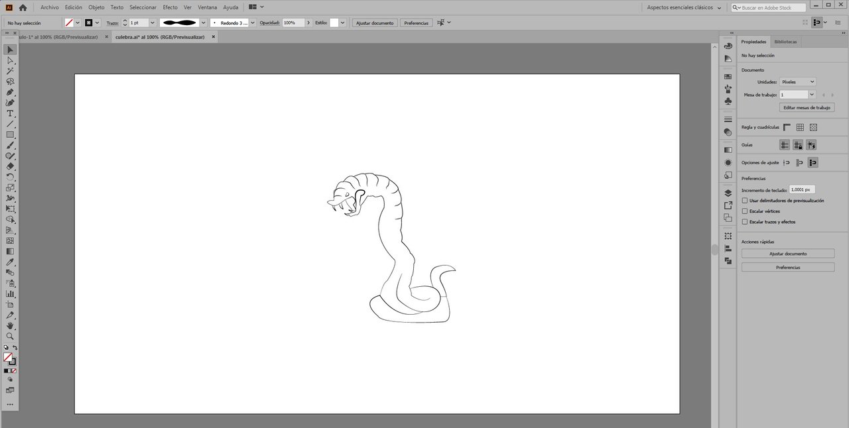Toggle transparency grid icon in Properties

pyautogui.click(x=813, y=127)
